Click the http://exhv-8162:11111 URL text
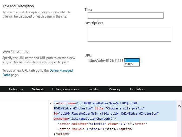This screenshot has height=137, width=182. tap(105, 61)
